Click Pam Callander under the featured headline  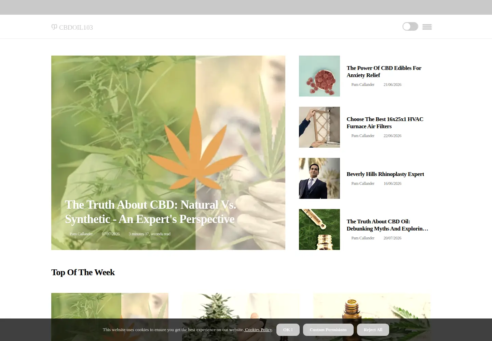pyautogui.click(x=81, y=234)
